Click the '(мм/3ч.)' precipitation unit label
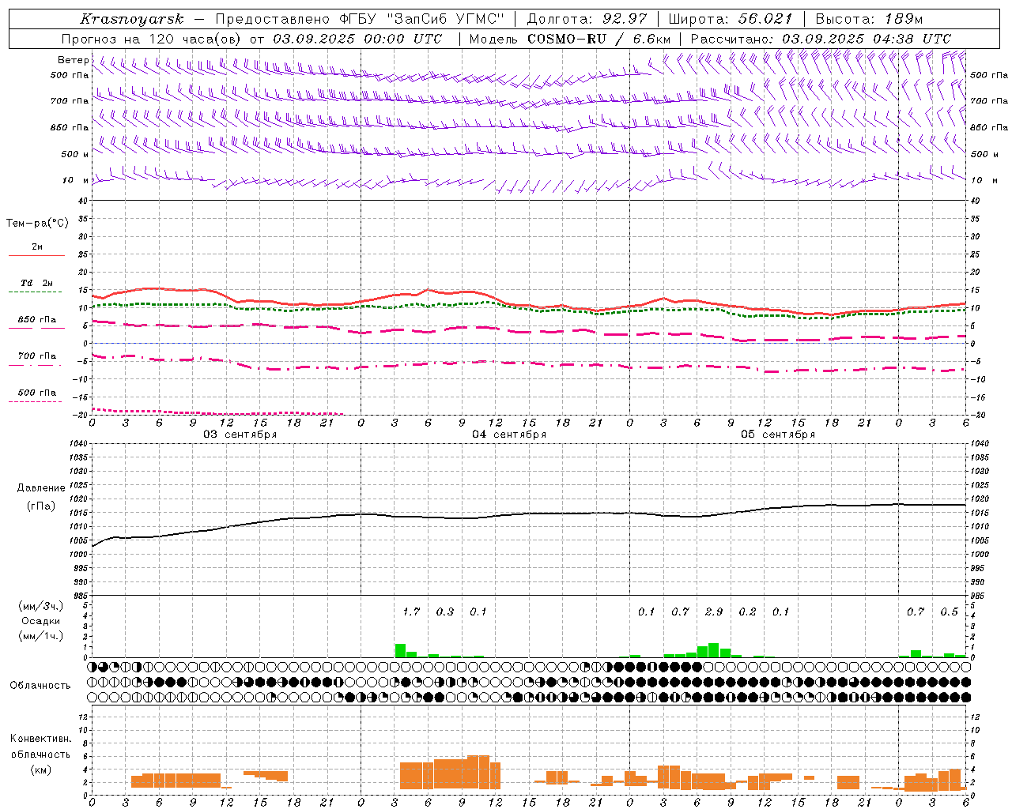The height and width of the screenshot is (809, 1012). [40, 606]
